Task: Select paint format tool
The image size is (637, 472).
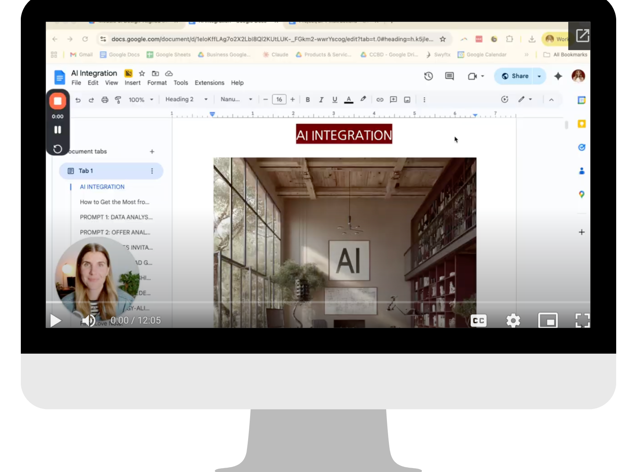Action: [x=118, y=100]
